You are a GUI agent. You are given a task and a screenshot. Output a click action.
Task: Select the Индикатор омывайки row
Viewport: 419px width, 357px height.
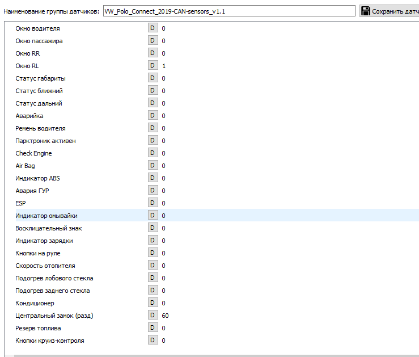[46, 216]
